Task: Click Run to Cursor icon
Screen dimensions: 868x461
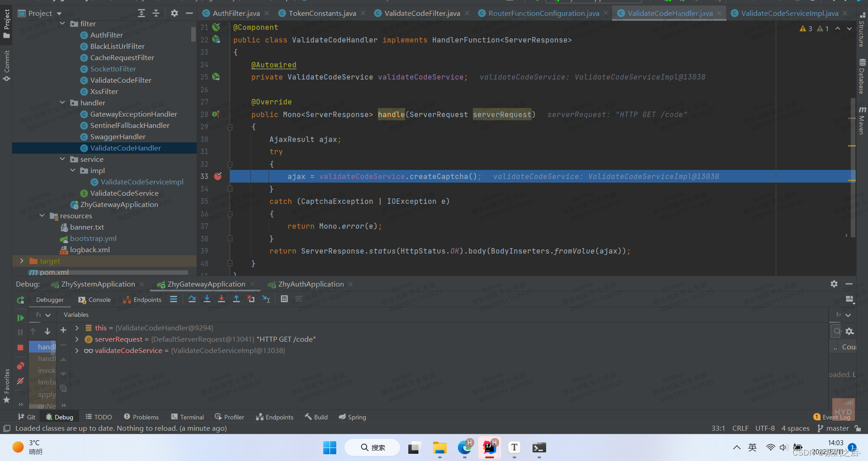Action: [266, 299]
